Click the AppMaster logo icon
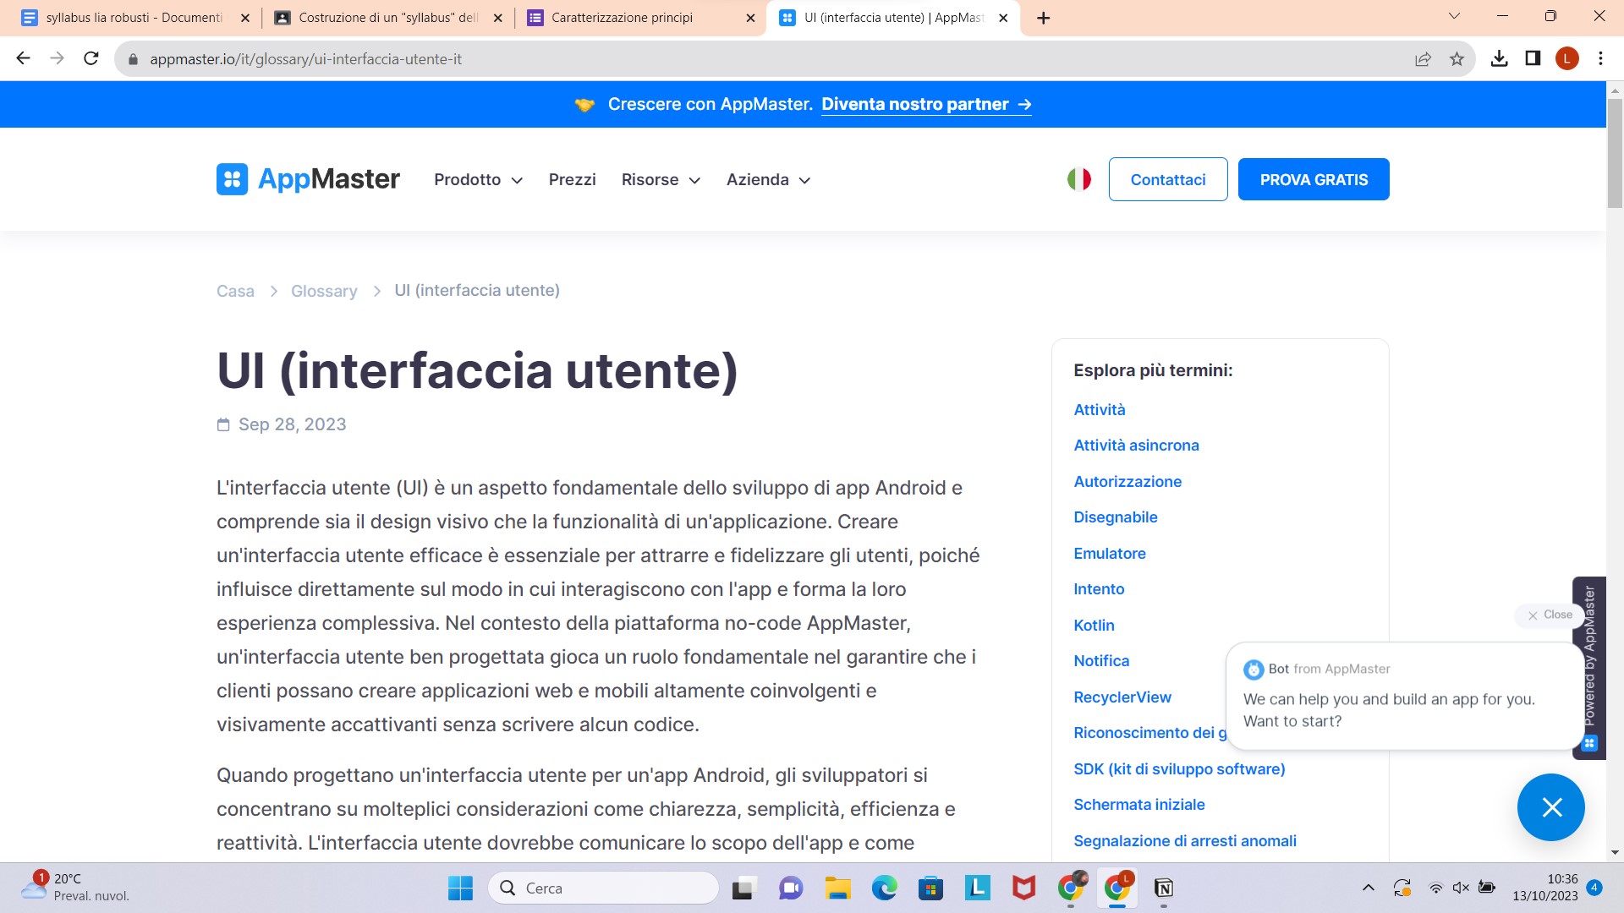 pos(232,179)
